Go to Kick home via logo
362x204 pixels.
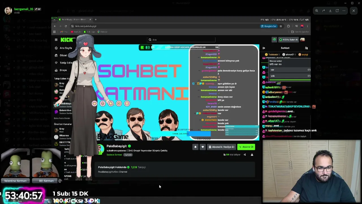67,40
